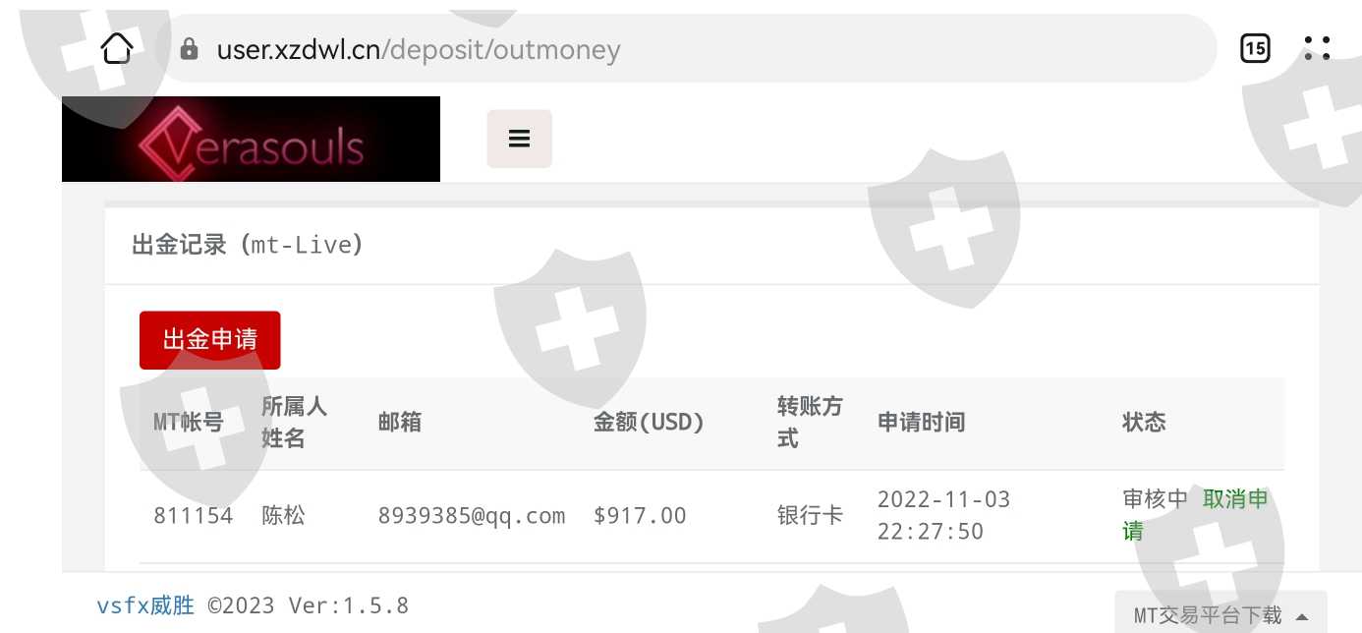Click the email 8939385@qq.com cell
This screenshot has height=633, width=1362.
tap(472, 515)
